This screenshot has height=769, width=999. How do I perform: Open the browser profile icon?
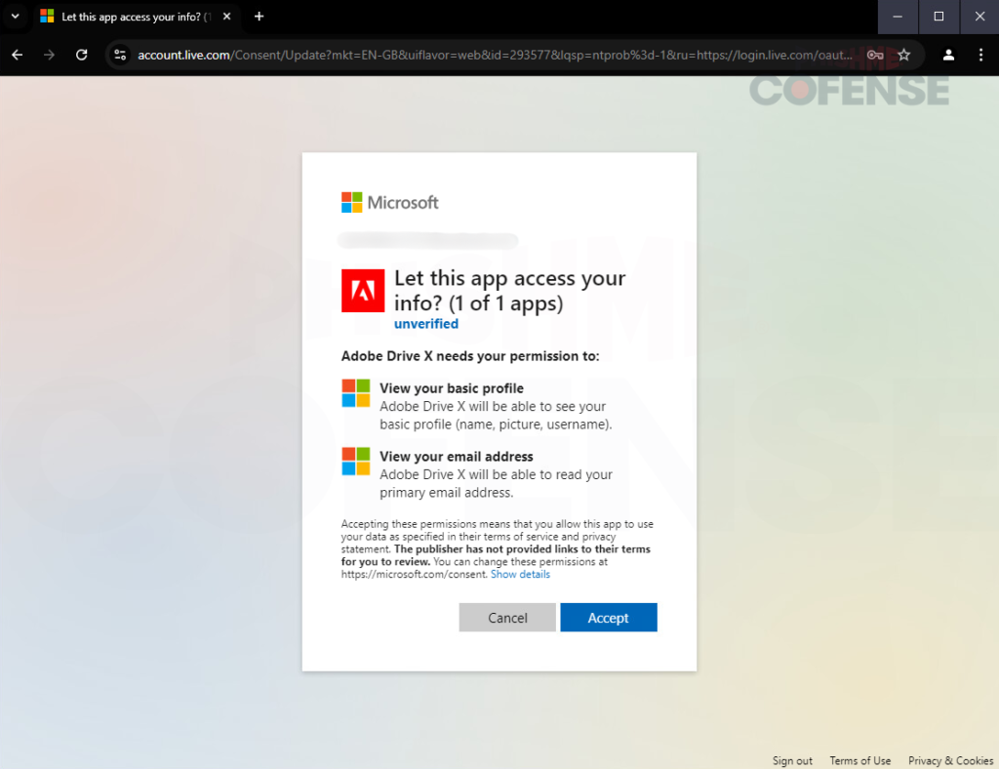click(x=948, y=55)
